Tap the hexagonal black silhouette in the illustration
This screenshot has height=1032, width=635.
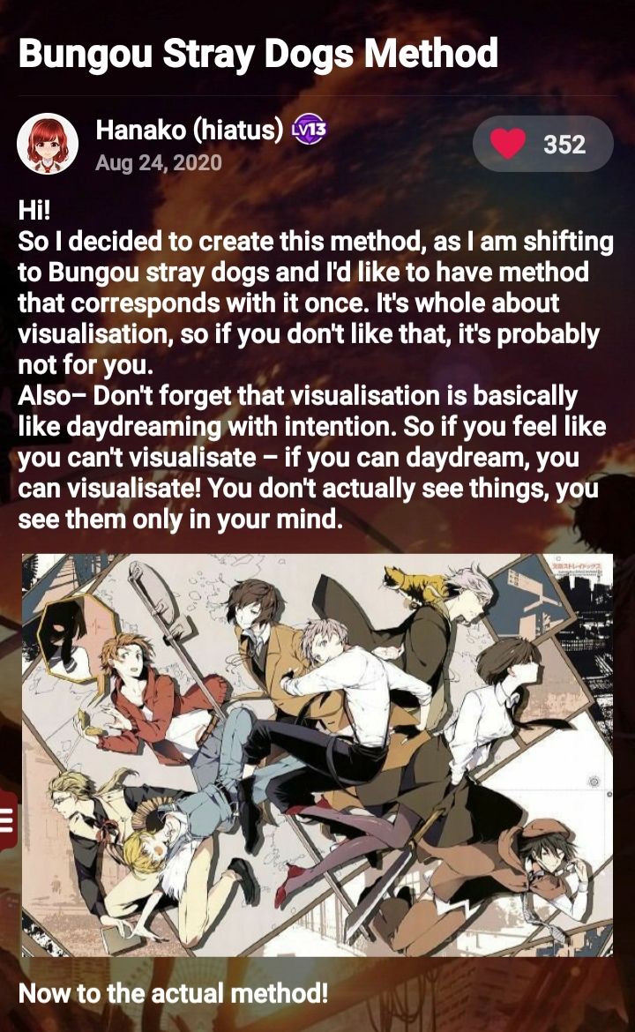[76, 637]
